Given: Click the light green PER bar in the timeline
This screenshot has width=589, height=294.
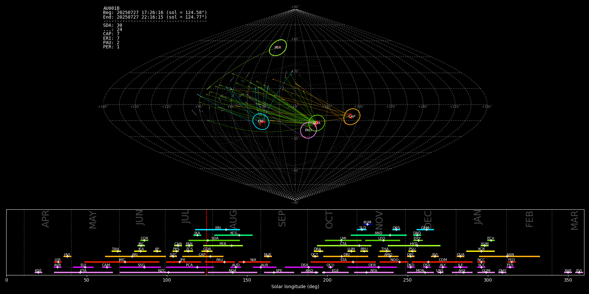Looking at the screenshot, I should pyautogui.click(x=223, y=246).
